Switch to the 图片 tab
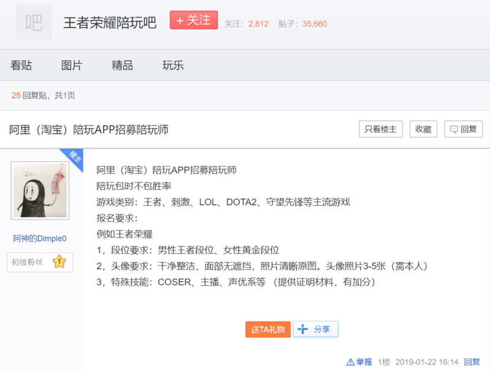The height and width of the screenshot is (371, 490). pyautogui.click(x=72, y=65)
